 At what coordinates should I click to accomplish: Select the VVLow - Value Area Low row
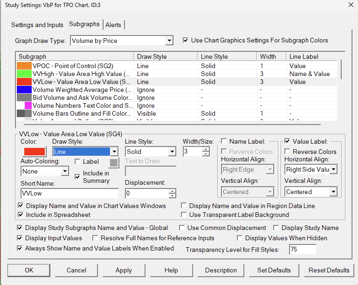click(x=177, y=82)
